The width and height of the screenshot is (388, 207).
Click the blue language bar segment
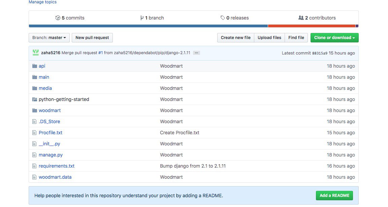point(148,26)
